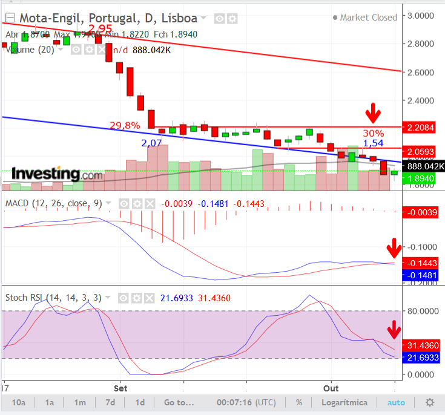Screen dimensions: 445x415
Task: Remove the MACD indicator with X icon
Action: pos(150,204)
